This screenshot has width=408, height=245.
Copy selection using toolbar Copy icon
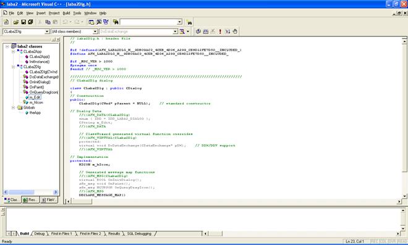pyautogui.click(x=48, y=22)
